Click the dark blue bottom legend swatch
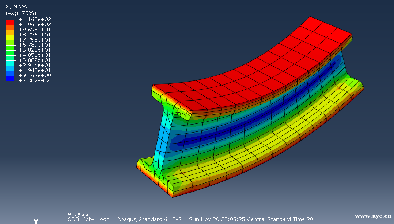This screenshot has height=224, width=394. tap(10, 78)
